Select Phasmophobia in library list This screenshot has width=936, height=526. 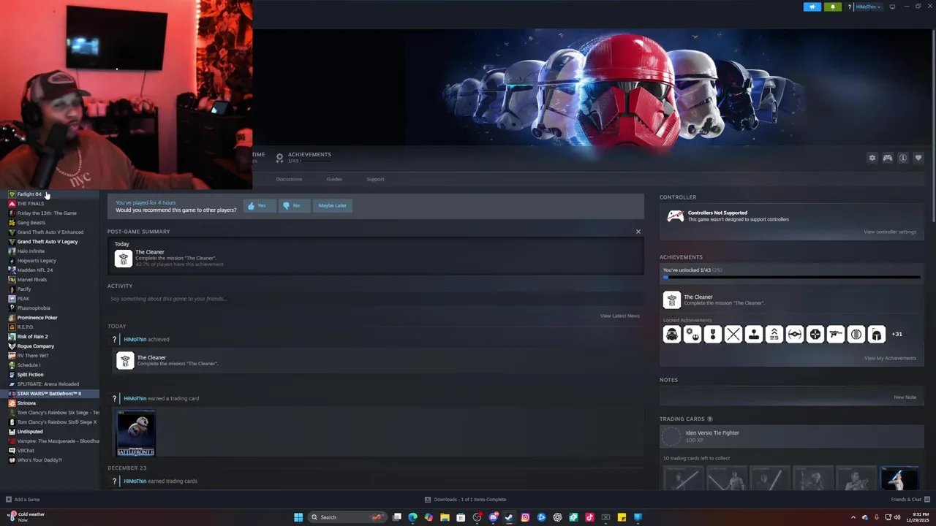[x=34, y=308]
